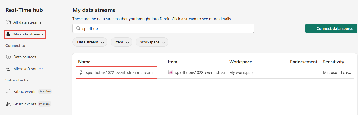358x115 pixels.
Task: Sort by the Name column header
Action: 84,62
